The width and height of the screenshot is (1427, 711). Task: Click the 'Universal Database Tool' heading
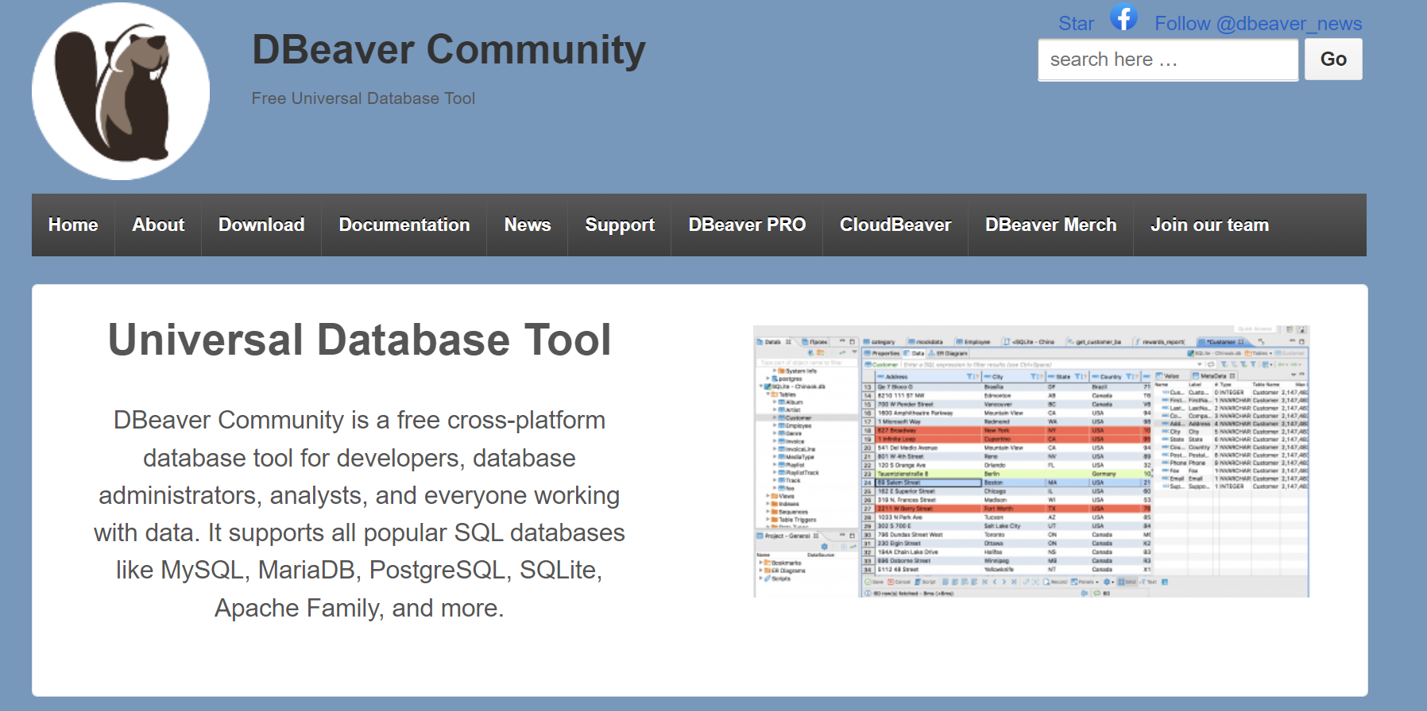pos(359,340)
